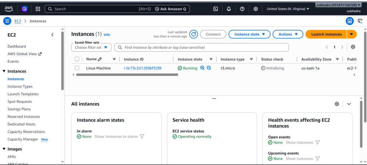This screenshot has height=165, width=367.
Task: Open Savings Plans in the sidebar
Action: 19,109
